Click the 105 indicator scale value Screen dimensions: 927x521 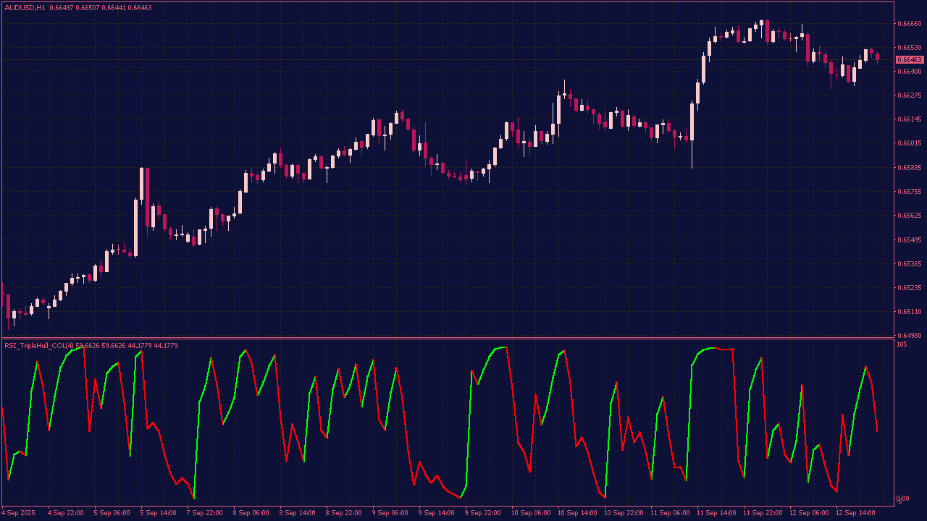(x=902, y=344)
